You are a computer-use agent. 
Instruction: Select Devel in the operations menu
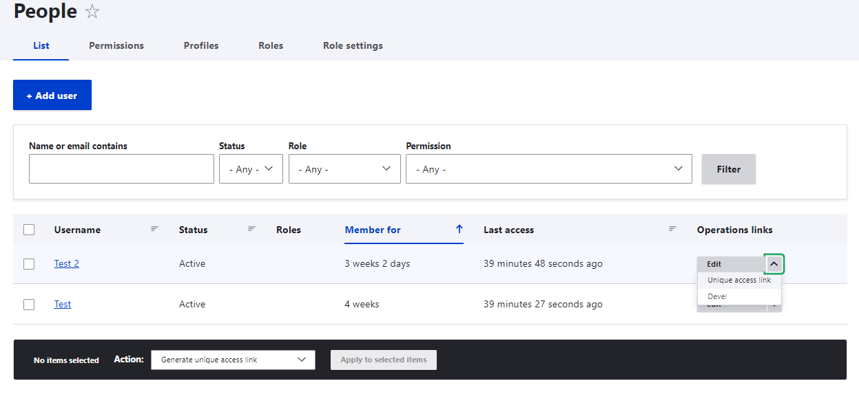[x=717, y=296]
